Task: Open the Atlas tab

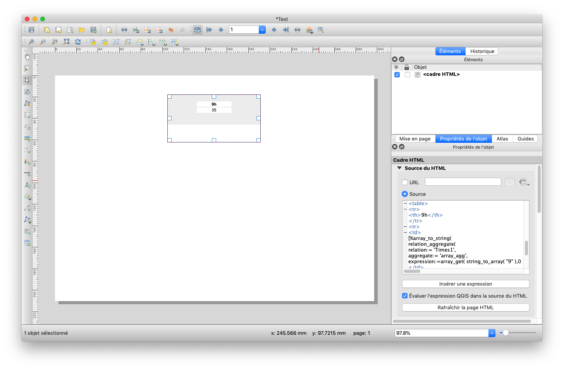Action: pyautogui.click(x=502, y=139)
